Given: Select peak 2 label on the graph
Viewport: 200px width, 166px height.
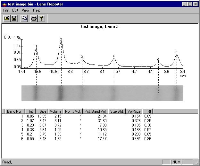Looking at the screenshot, I should pyautogui.click(x=61, y=39).
